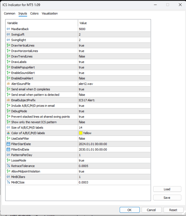Toggle the UseDateFilter value false
The height and width of the screenshot is (216, 186).
[x=114, y=139]
